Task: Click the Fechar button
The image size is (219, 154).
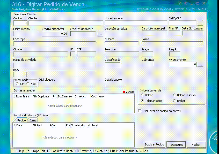Action: tap(196, 145)
